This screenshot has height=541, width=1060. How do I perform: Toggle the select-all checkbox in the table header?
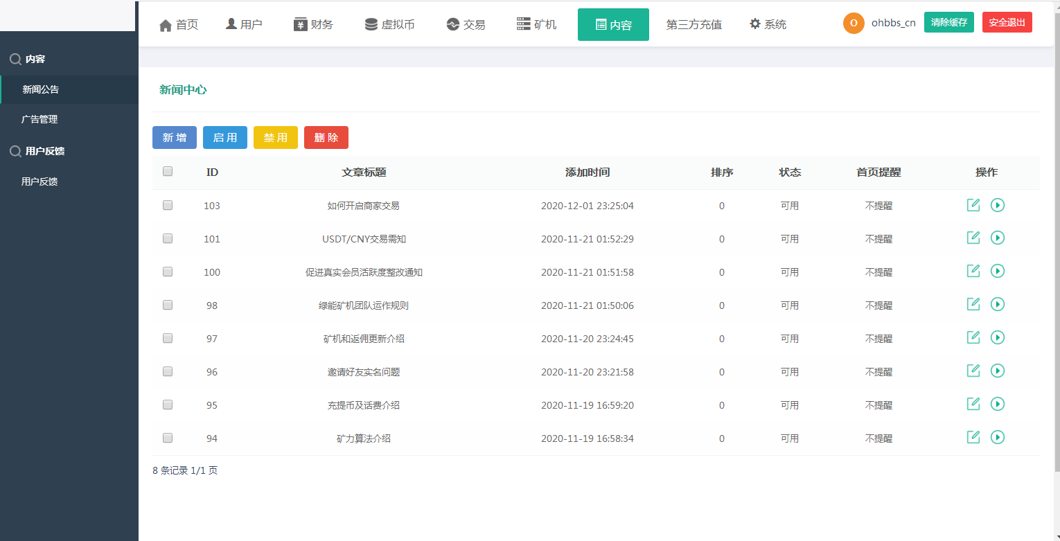click(167, 170)
